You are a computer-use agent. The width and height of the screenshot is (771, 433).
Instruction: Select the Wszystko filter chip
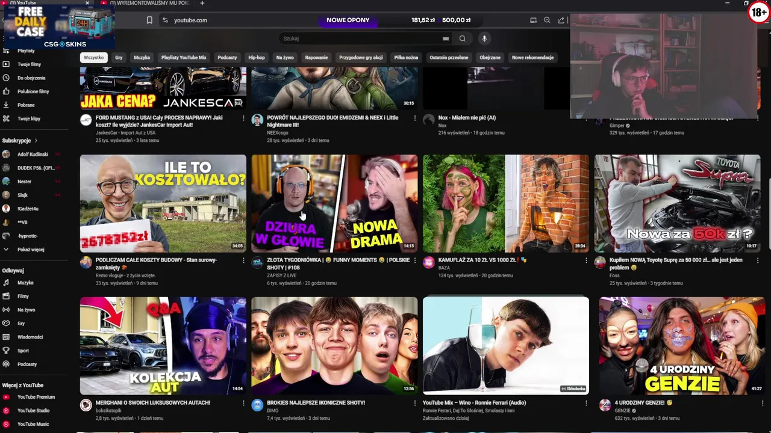93,58
